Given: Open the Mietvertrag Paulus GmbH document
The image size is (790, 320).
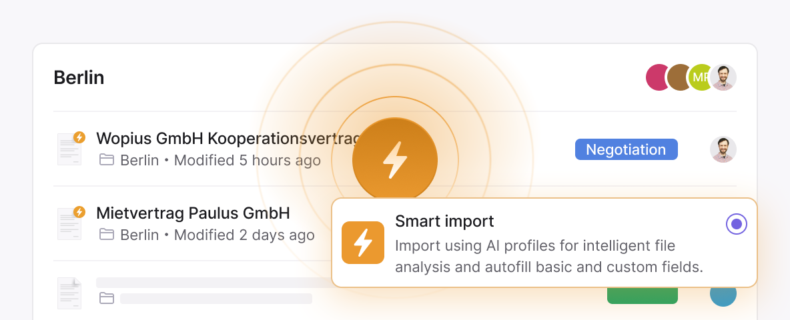Looking at the screenshot, I should point(193,213).
